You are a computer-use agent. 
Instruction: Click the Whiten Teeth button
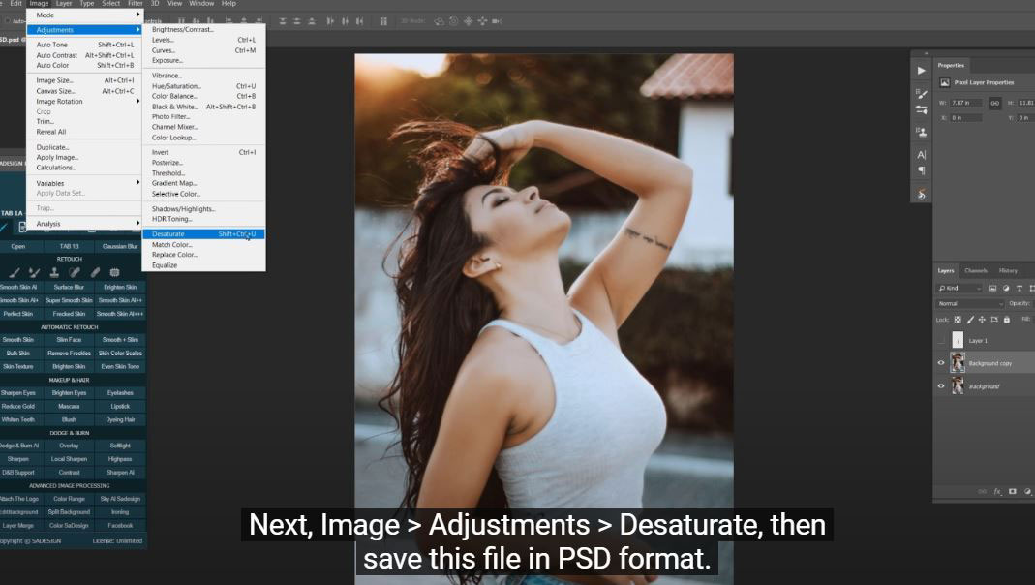pos(17,419)
